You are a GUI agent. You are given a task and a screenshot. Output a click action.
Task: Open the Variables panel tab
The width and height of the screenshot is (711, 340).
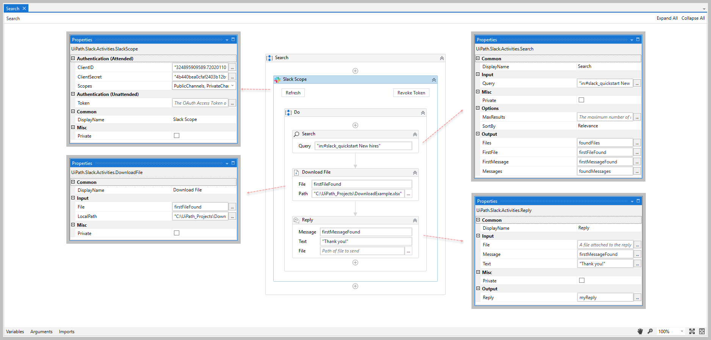click(15, 332)
